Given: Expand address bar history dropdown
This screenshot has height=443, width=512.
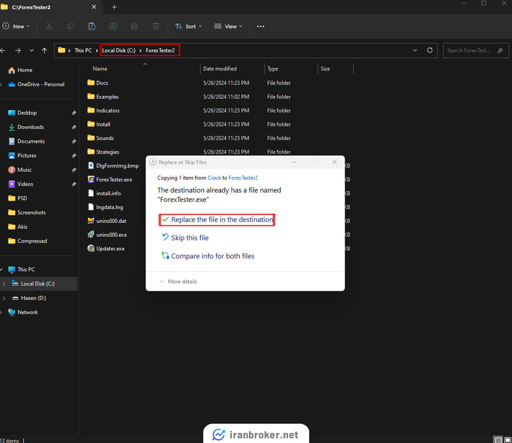Looking at the screenshot, I should pos(415,50).
